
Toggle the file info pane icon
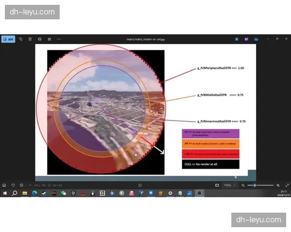pyautogui.click(x=21, y=185)
